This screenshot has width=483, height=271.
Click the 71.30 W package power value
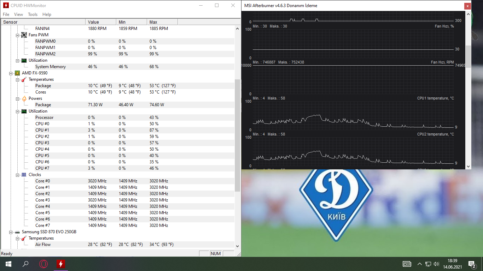[x=95, y=105]
